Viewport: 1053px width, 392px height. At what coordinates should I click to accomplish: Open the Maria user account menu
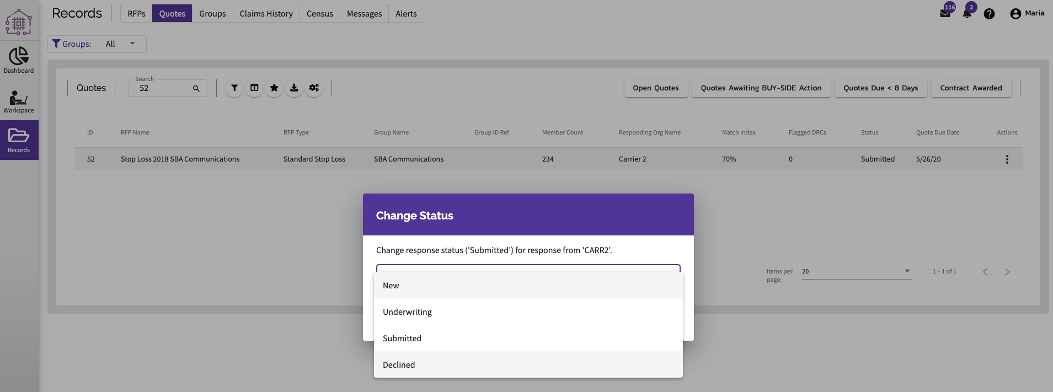[x=1027, y=13]
